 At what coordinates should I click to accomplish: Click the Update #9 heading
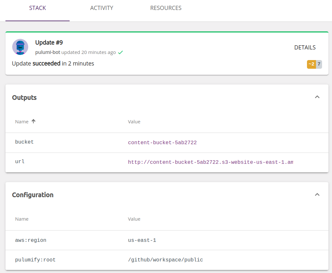pyautogui.click(x=49, y=42)
